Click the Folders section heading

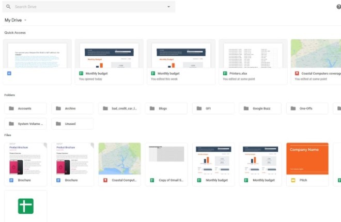10,95
